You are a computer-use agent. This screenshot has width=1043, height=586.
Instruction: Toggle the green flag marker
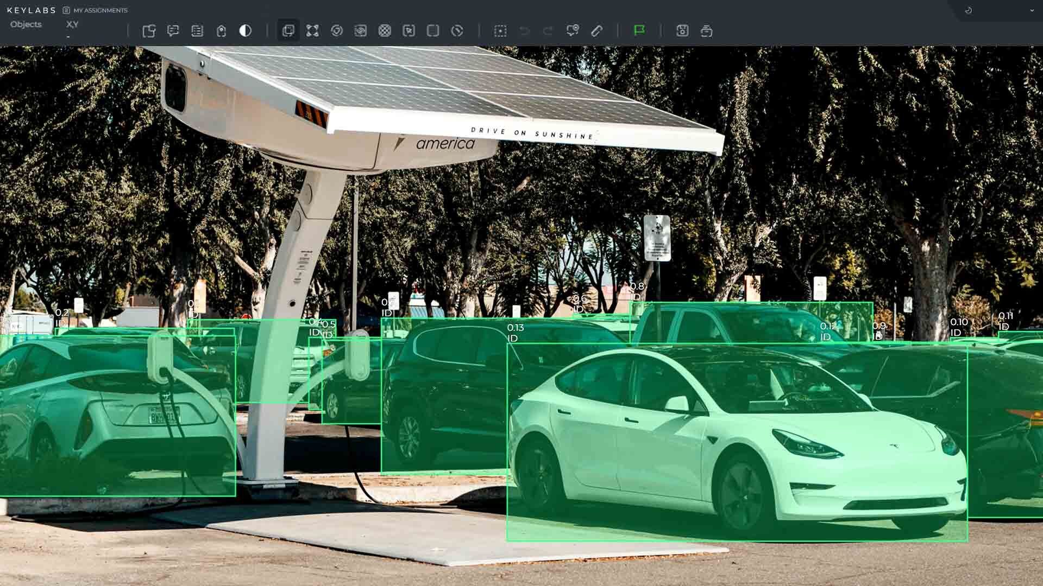(x=640, y=31)
